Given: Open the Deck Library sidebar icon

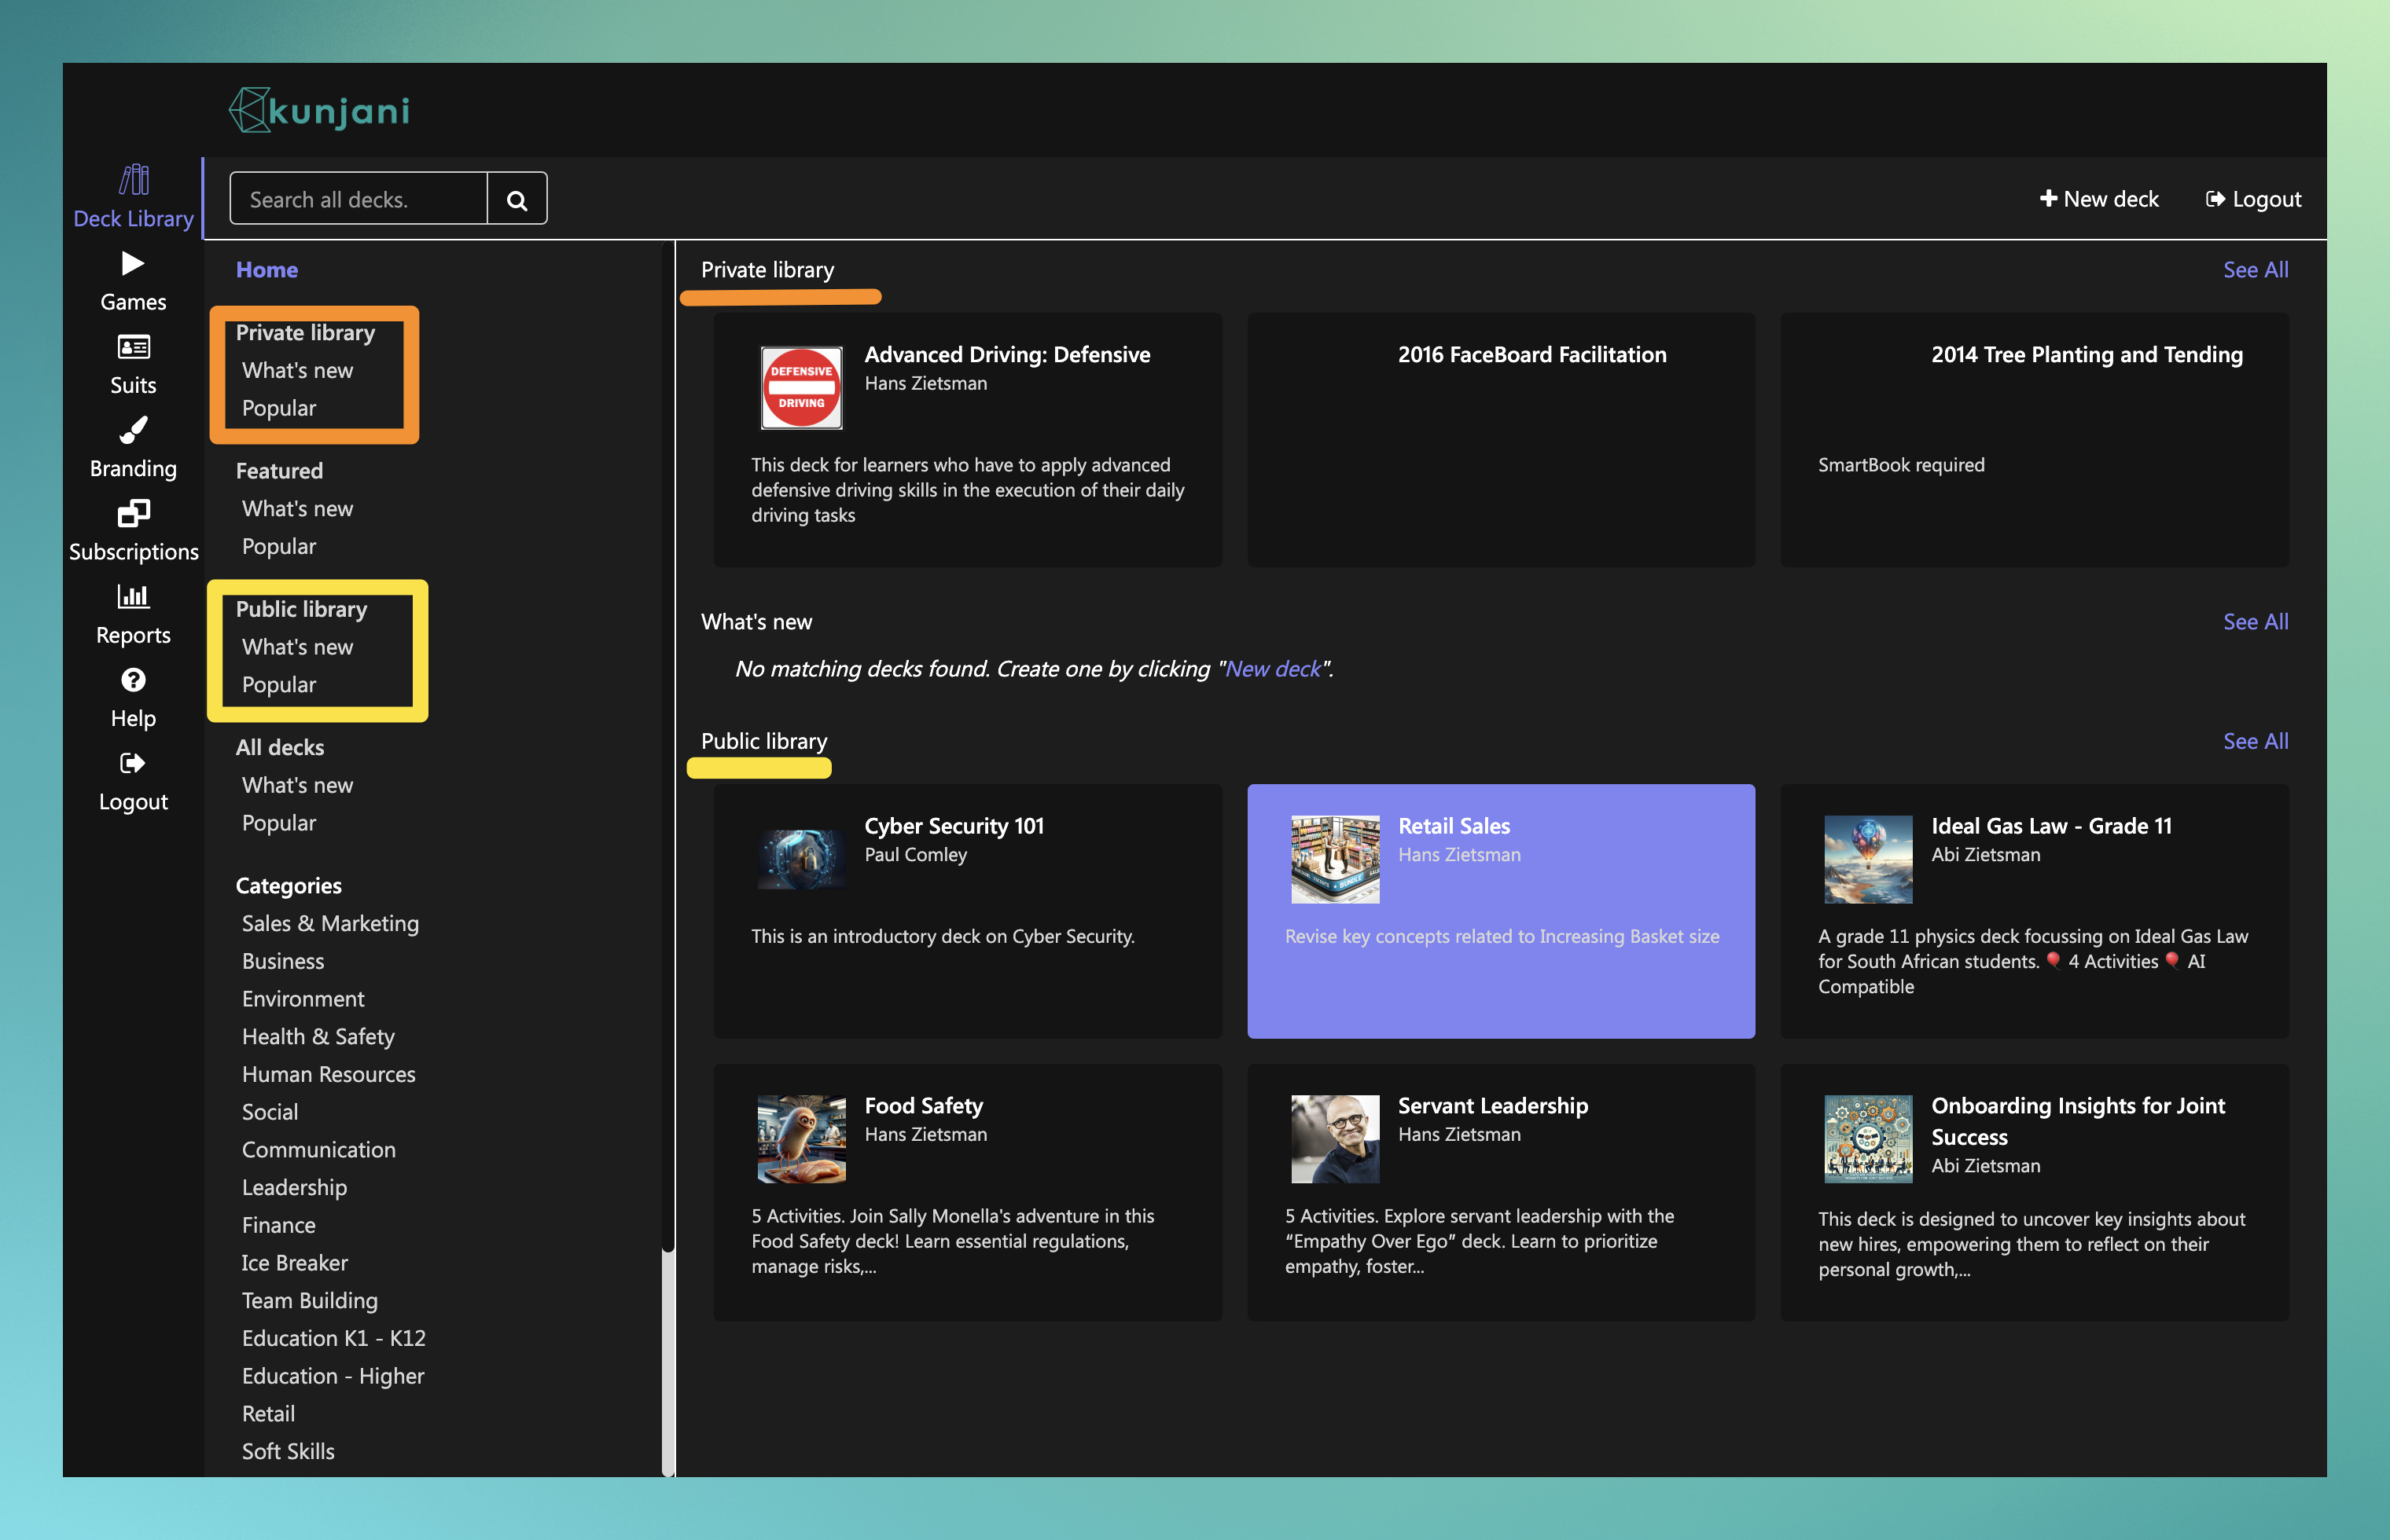Looking at the screenshot, I should coord(133,180).
